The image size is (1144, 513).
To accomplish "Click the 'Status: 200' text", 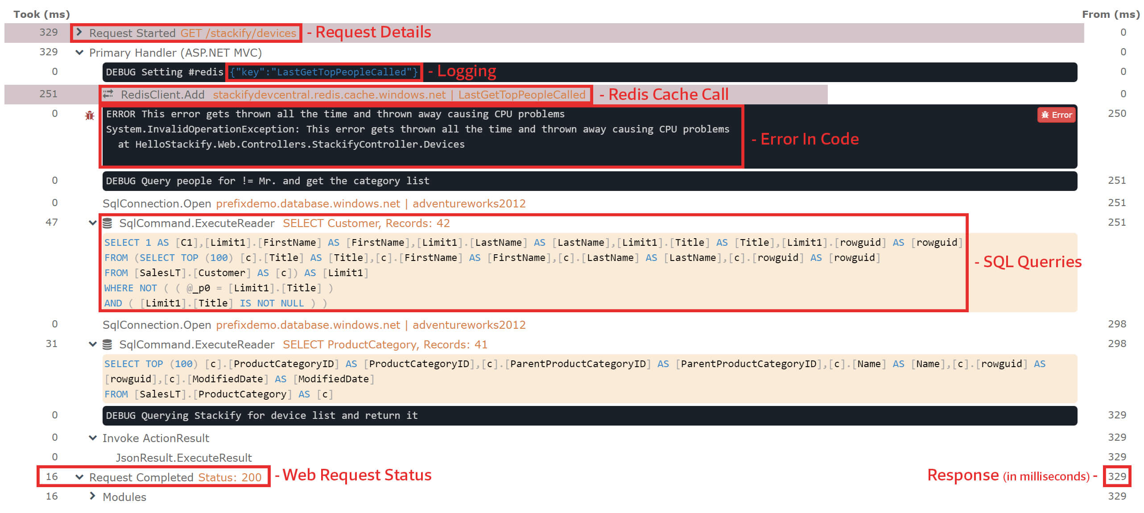I will tap(230, 477).
